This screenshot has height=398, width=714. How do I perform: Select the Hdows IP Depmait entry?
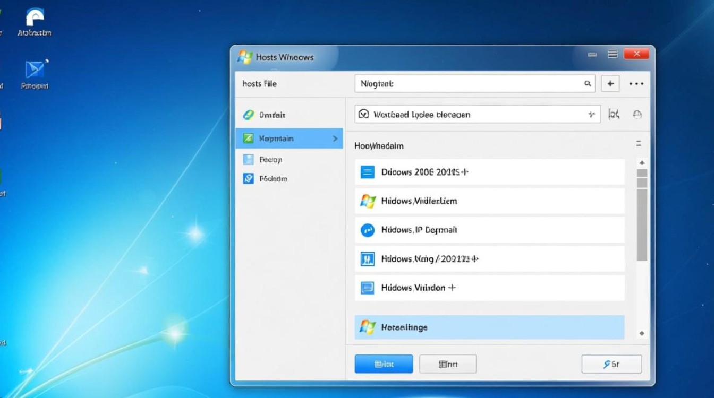(x=489, y=230)
